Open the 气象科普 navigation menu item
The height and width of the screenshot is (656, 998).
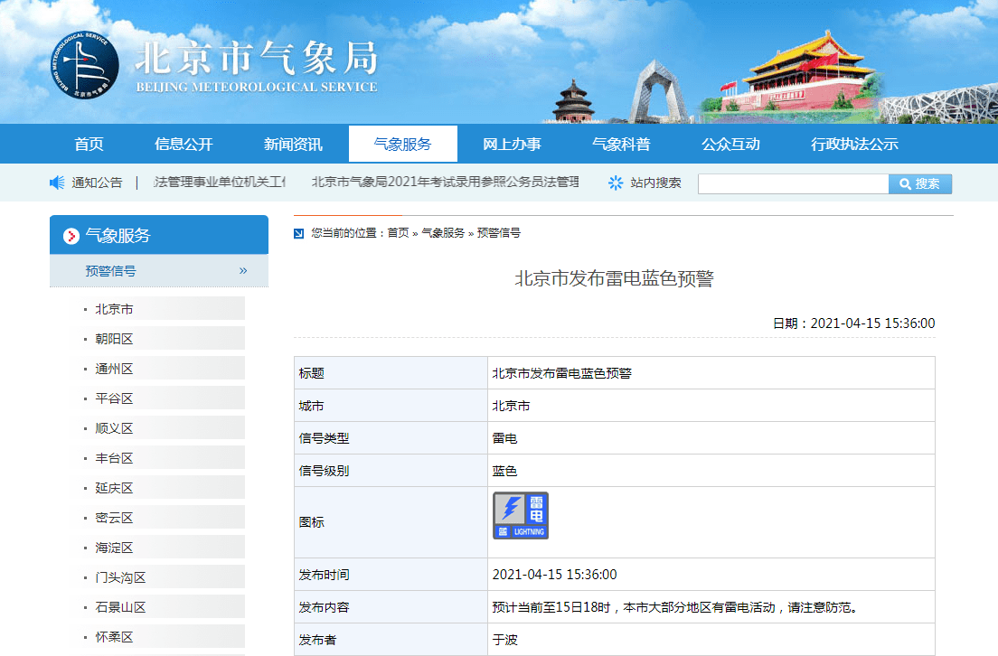point(621,144)
